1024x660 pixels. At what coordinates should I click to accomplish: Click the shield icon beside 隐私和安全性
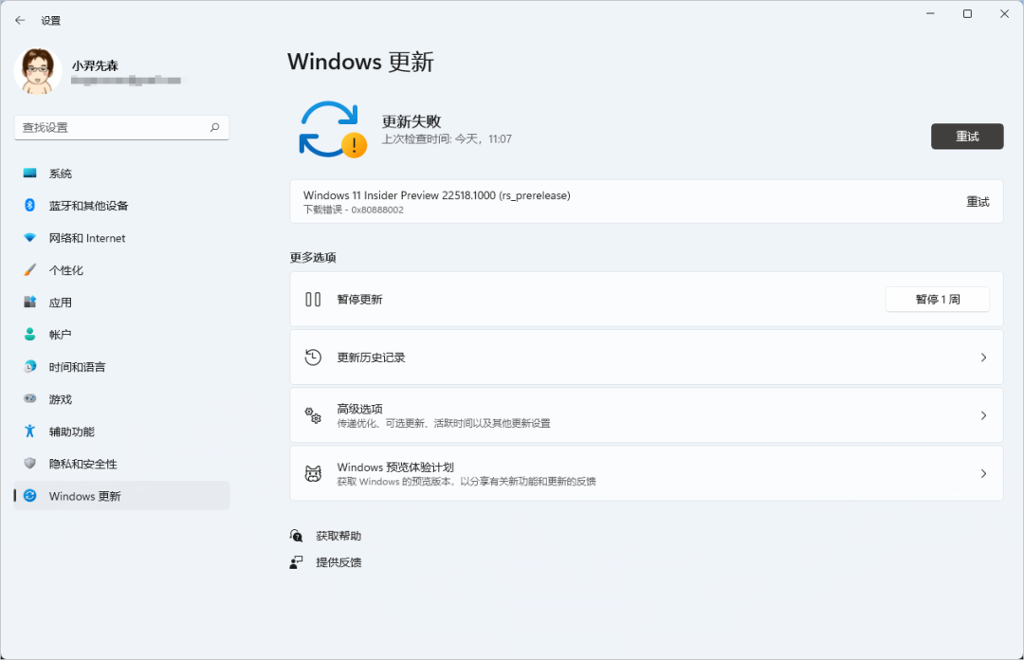tap(30, 464)
